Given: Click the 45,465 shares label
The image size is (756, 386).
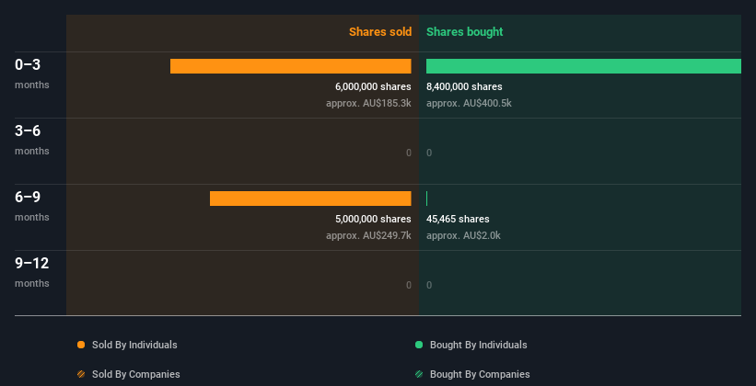Looking at the screenshot, I should tap(458, 219).
